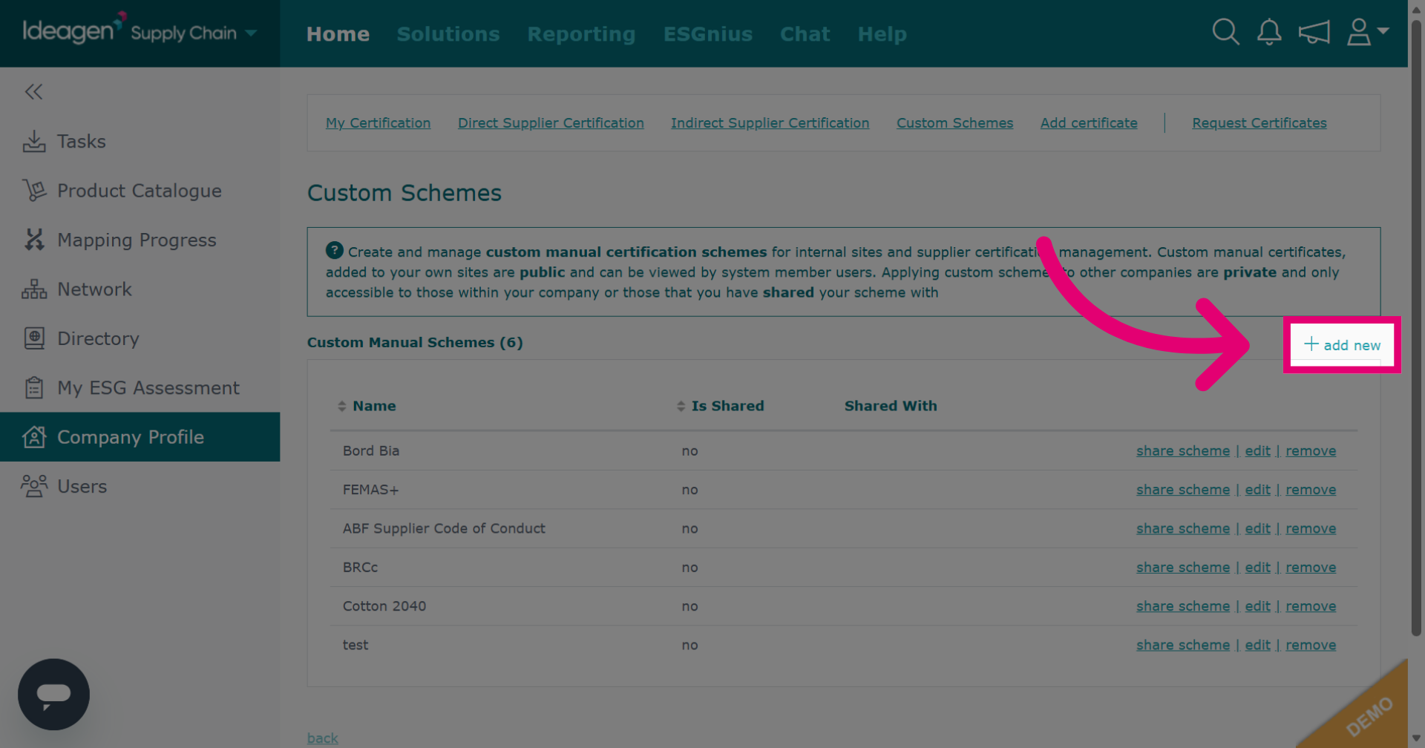Open the user account menu

(1367, 32)
